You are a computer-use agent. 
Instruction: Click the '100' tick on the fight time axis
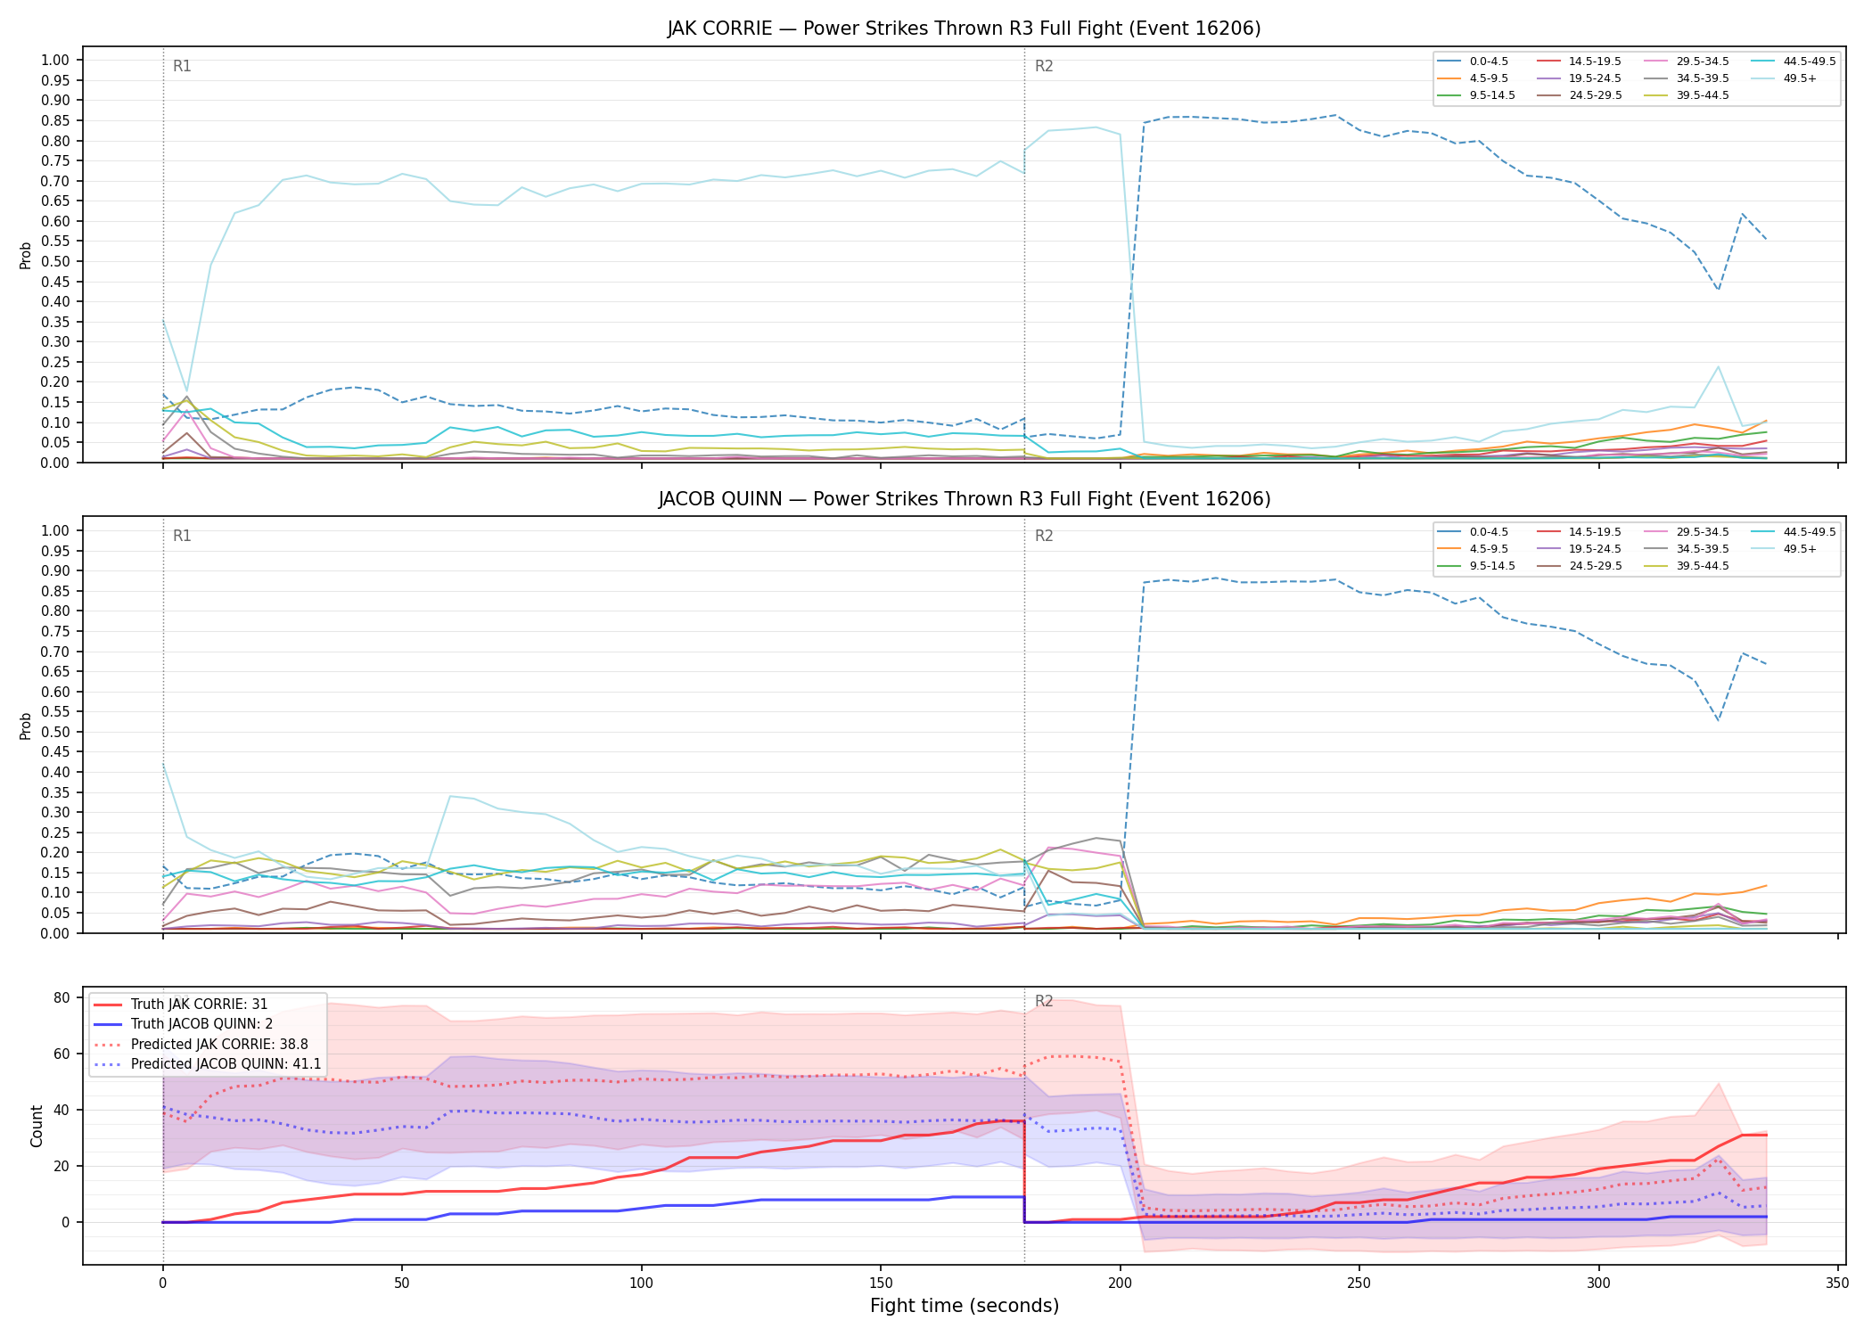pos(641,1284)
